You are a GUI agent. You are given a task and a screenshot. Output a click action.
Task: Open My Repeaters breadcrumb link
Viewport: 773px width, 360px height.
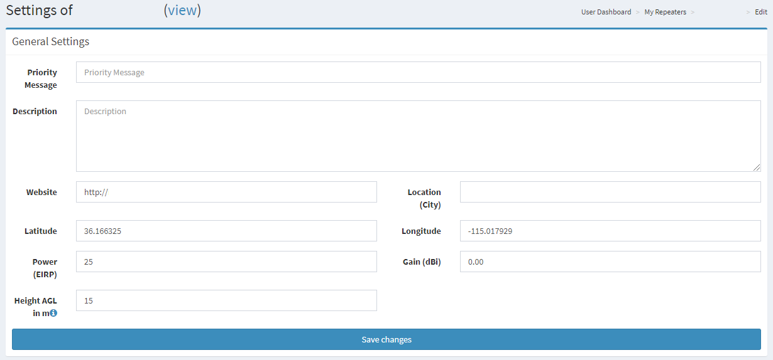665,12
